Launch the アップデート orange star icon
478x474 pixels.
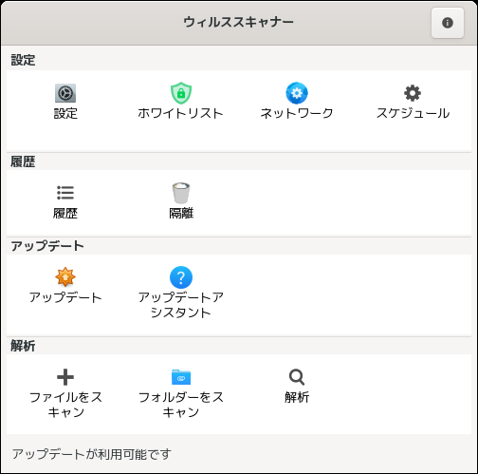pos(65,277)
